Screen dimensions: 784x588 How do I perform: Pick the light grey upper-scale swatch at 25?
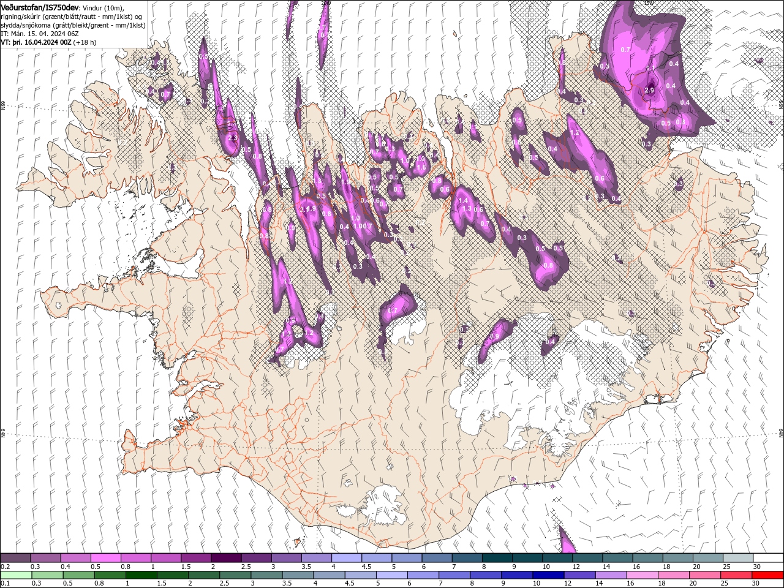click(x=737, y=558)
